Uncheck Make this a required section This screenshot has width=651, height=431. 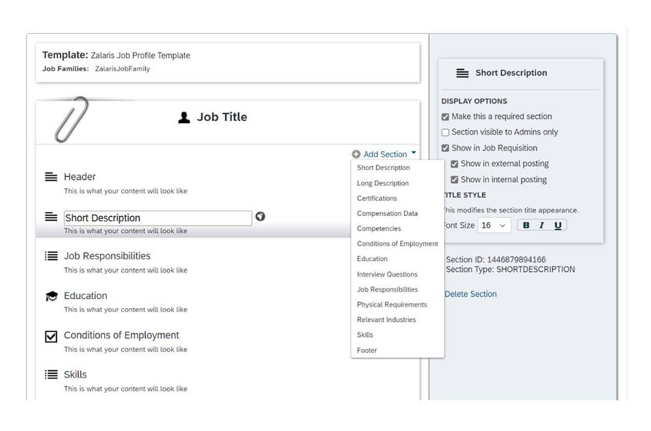pos(445,116)
